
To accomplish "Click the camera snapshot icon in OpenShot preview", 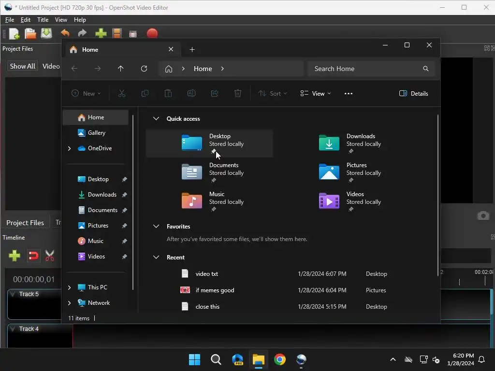I will [483, 216].
